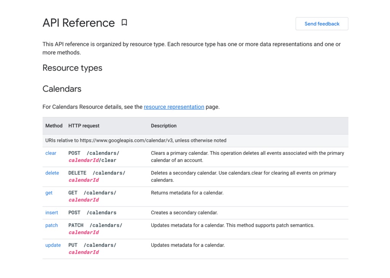Screen dimensions: 390x278
Task: Open the resource representation link
Action: (x=174, y=107)
